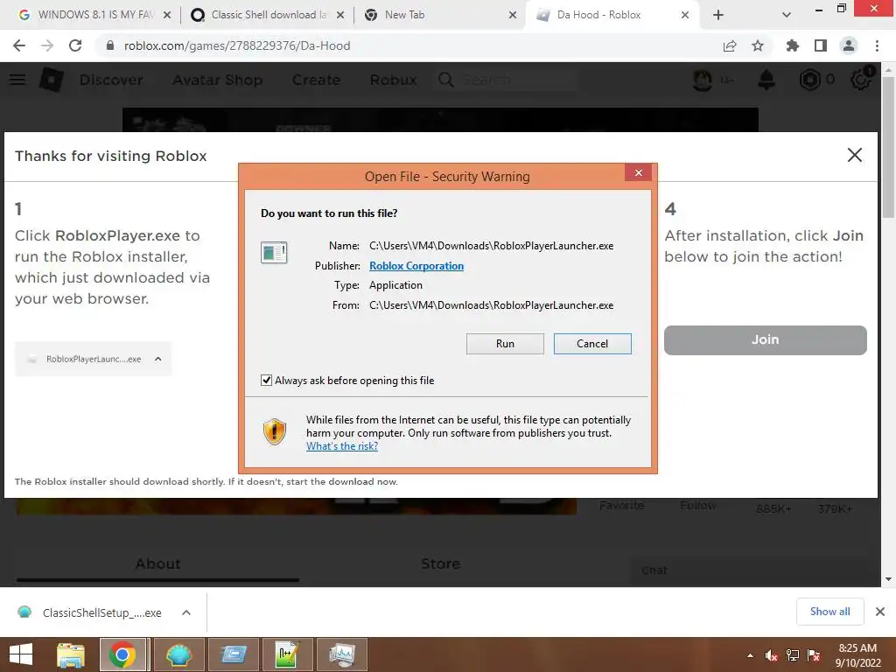Click Show all downloads button
Viewport: 896px width, 672px height.
click(829, 612)
